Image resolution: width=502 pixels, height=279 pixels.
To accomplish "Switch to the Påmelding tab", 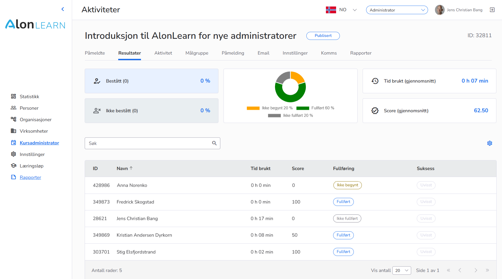I will pyautogui.click(x=233, y=53).
